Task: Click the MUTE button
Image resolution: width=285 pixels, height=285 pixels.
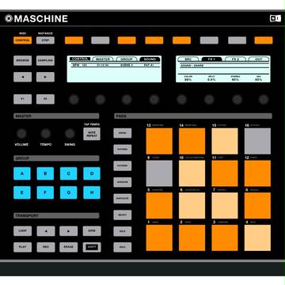Action: (123, 247)
